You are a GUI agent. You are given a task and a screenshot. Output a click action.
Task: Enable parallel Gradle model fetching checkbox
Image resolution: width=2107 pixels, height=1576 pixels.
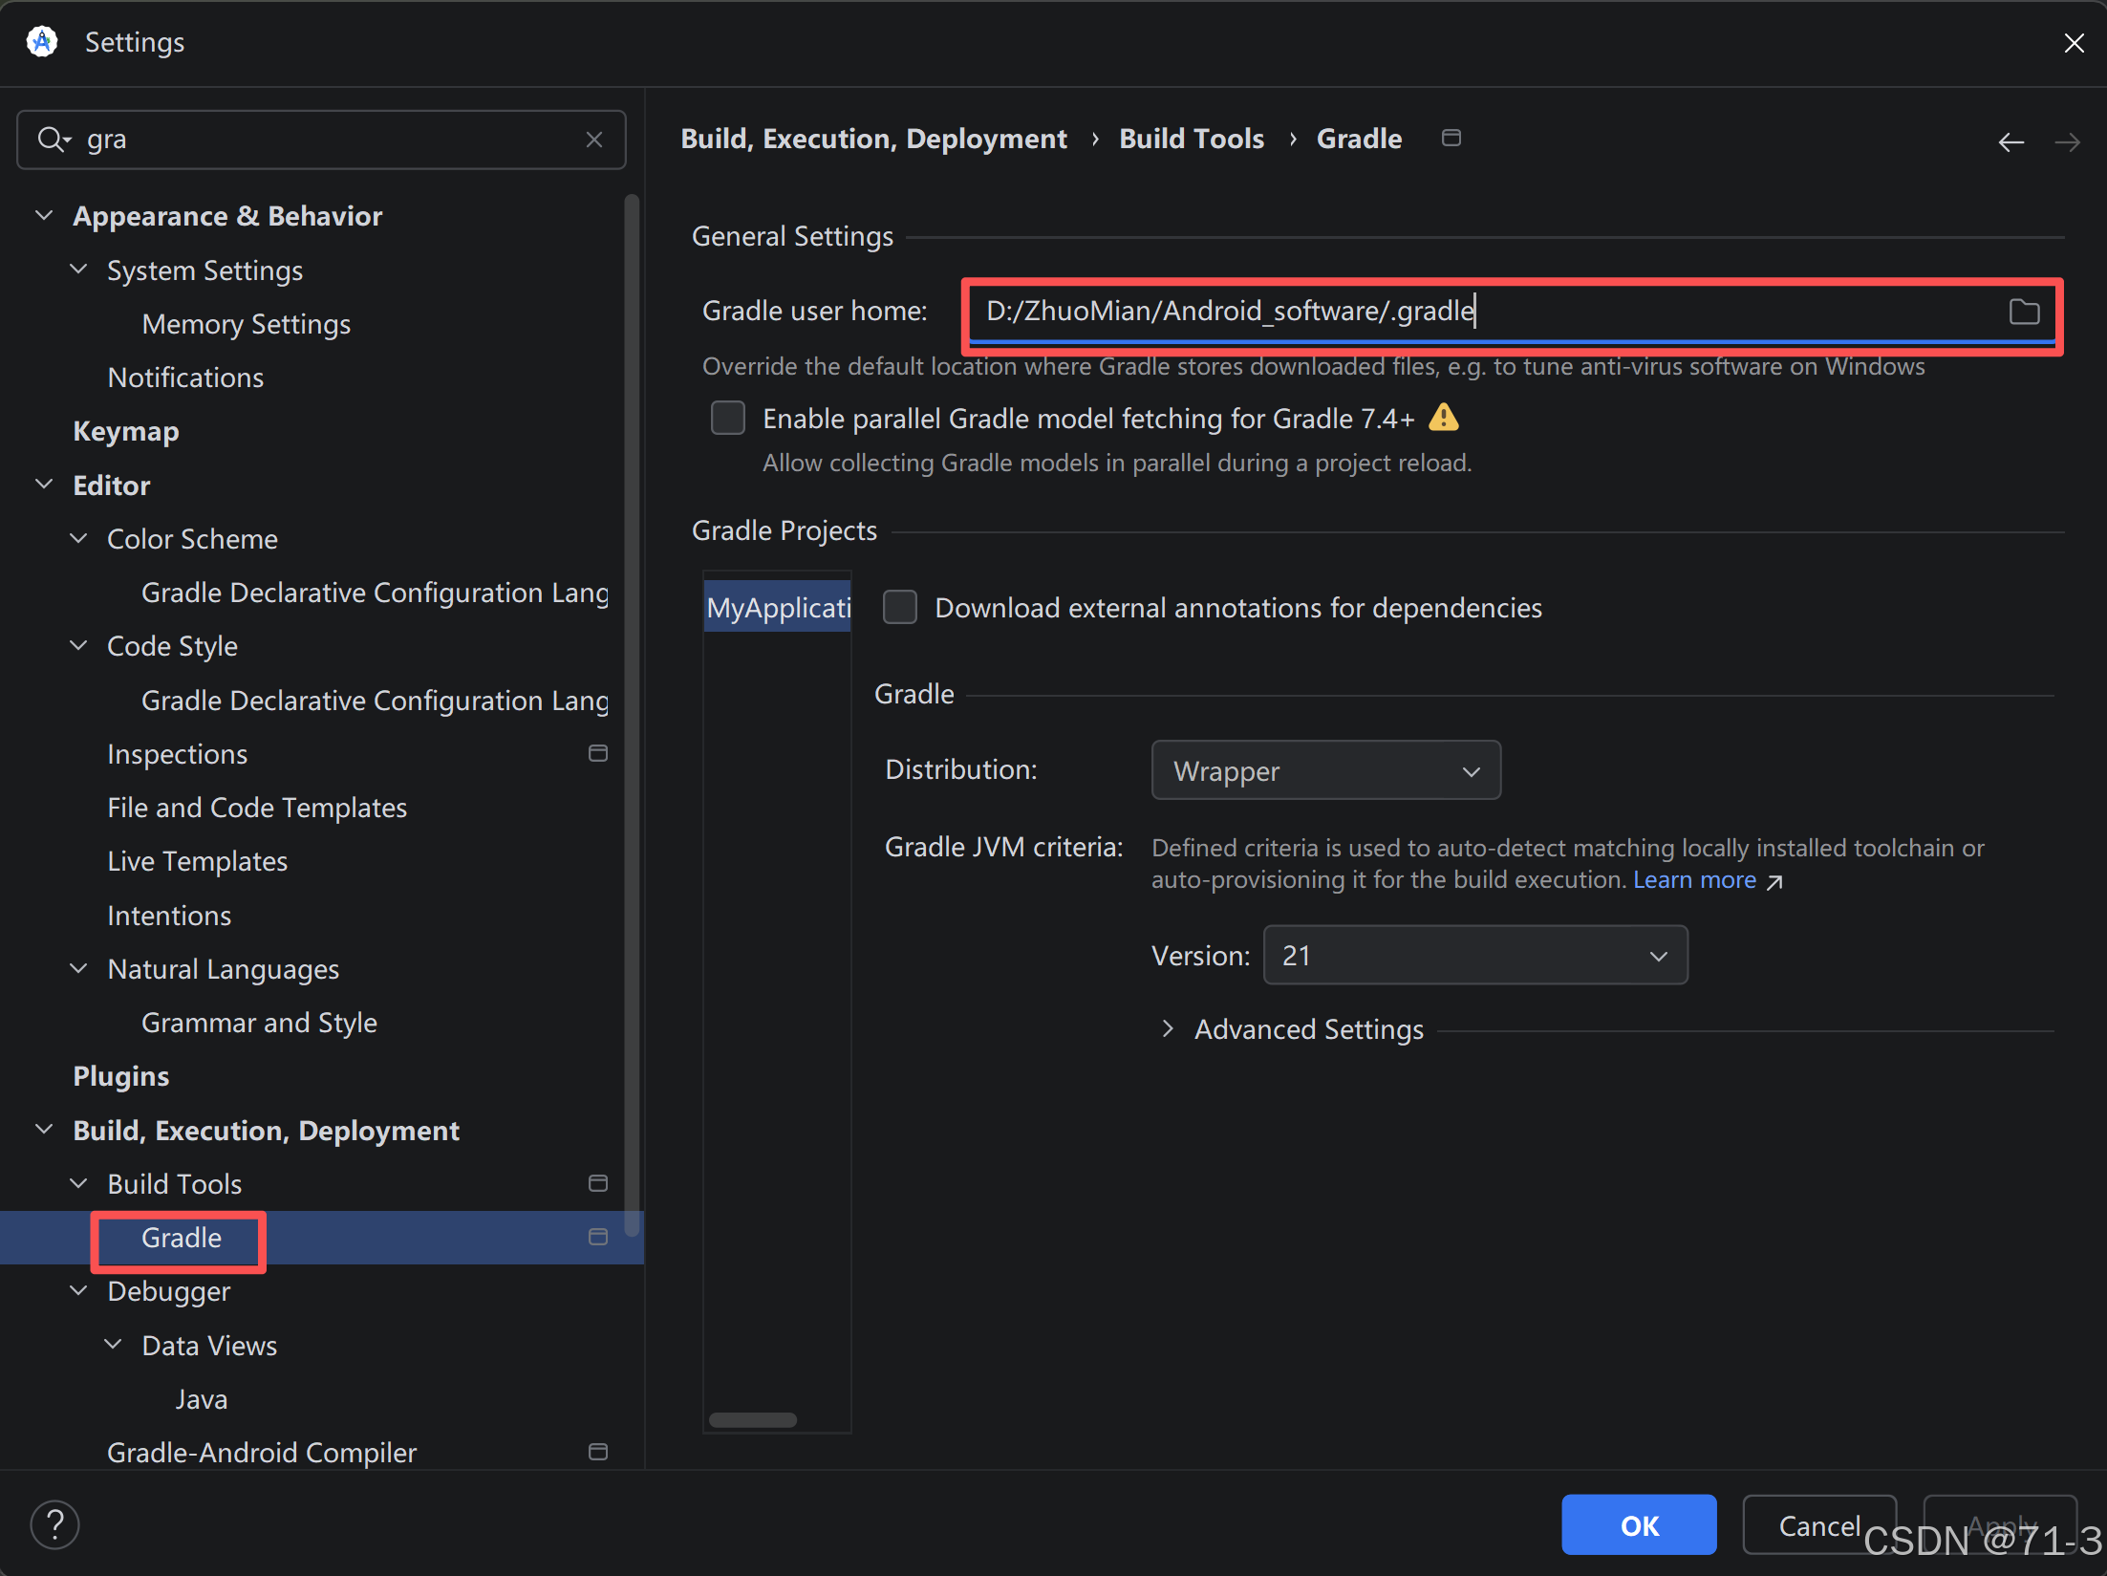(x=728, y=418)
